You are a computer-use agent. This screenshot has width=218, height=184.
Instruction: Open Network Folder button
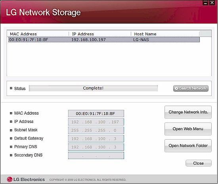pyautogui.click(x=188, y=146)
